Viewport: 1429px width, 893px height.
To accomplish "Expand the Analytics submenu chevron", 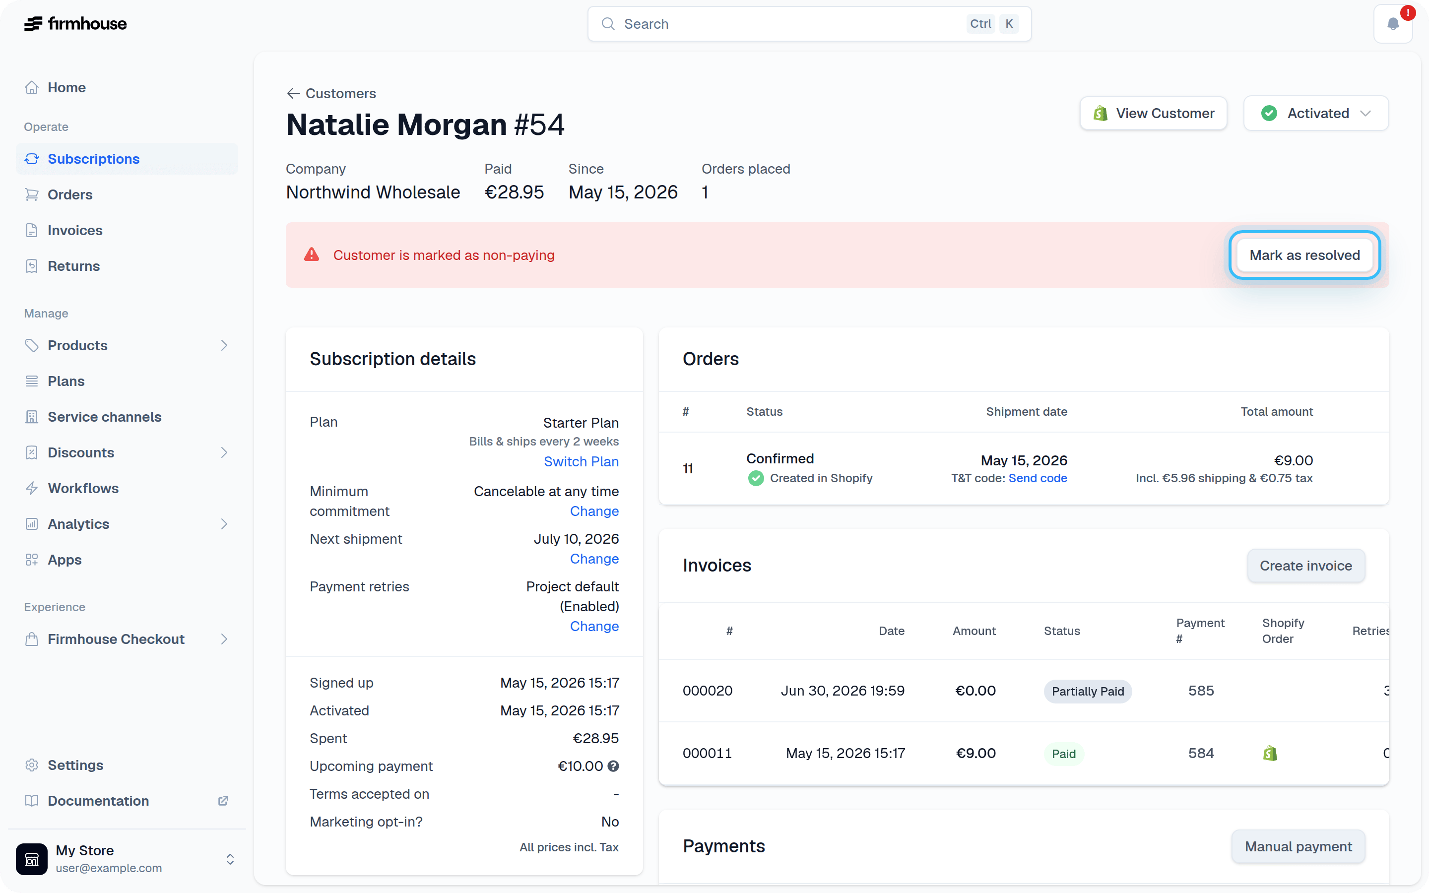I will coord(224,524).
